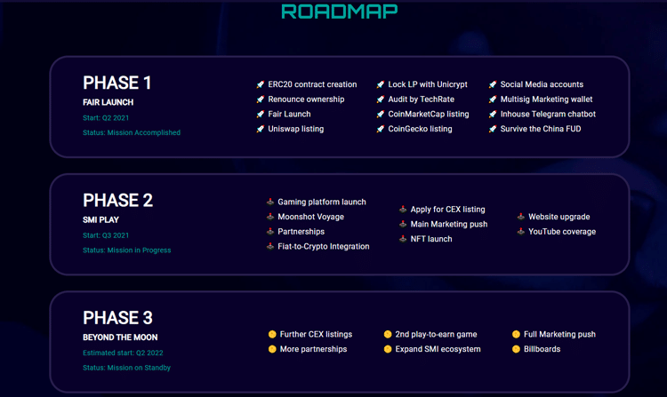The width and height of the screenshot is (667, 397).
Task: Click the Moonshot Voyage item
Action: point(310,217)
